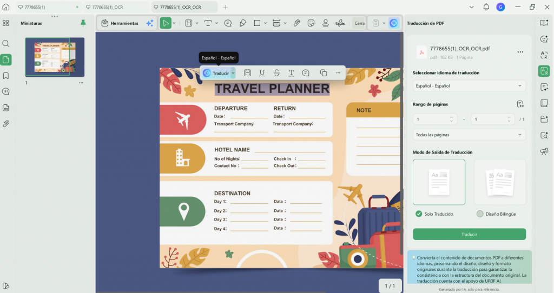Image resolution: width=554 pixels, height=293 pixels.
Task: Select the measure tool in top toolbar
Action: (276, 23)
